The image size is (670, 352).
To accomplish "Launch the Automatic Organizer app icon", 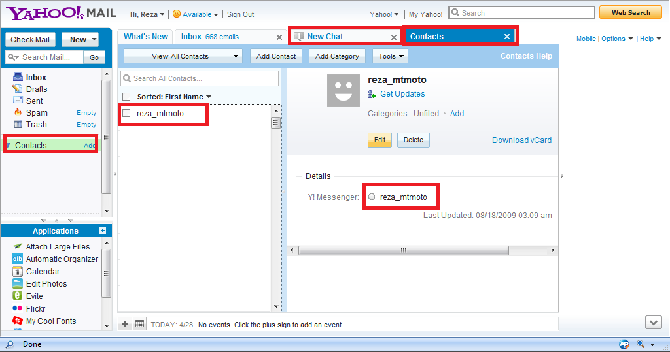I will click(18, 259).
